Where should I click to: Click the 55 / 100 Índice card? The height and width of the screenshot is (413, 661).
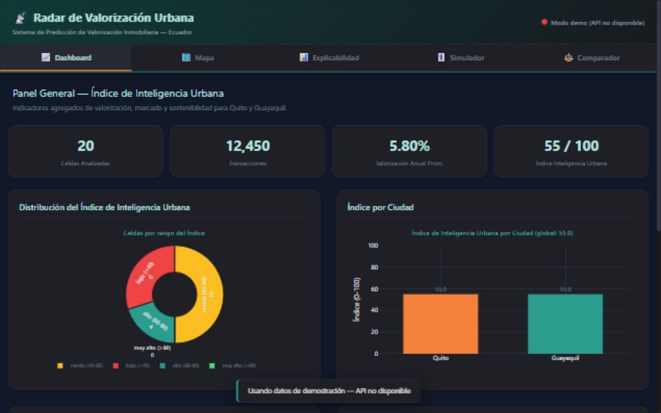pos(571,151)
